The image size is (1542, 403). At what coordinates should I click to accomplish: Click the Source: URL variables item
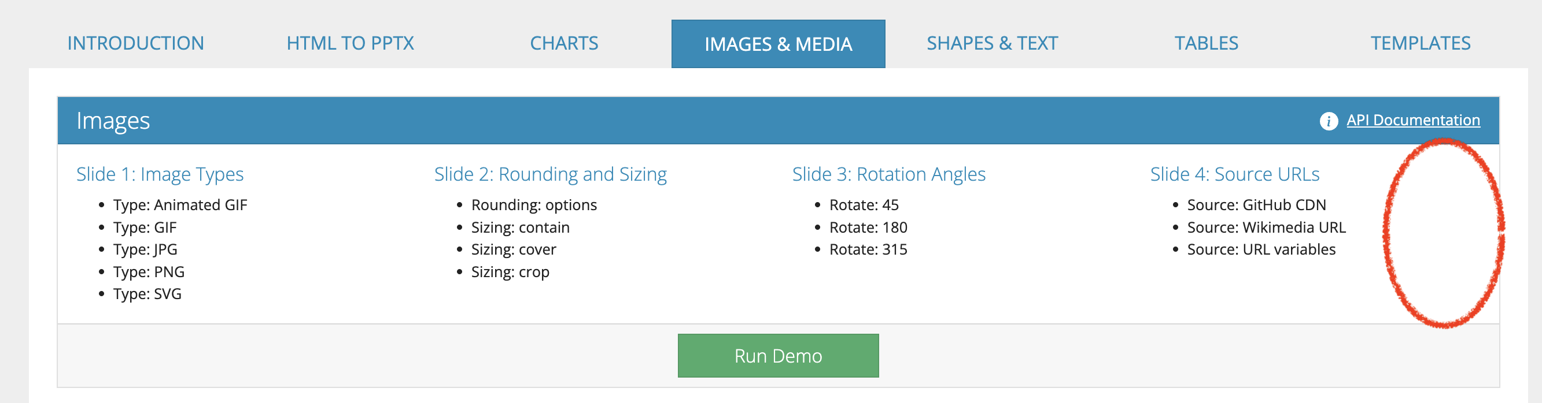pyautogui.click(x=1261, y=249)
